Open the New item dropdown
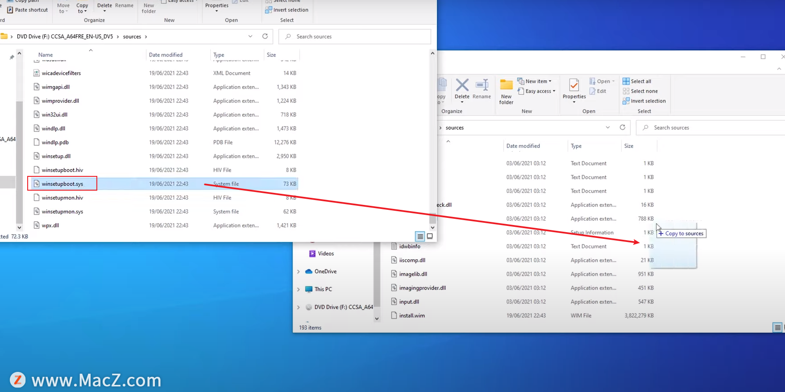 point(534,81)
